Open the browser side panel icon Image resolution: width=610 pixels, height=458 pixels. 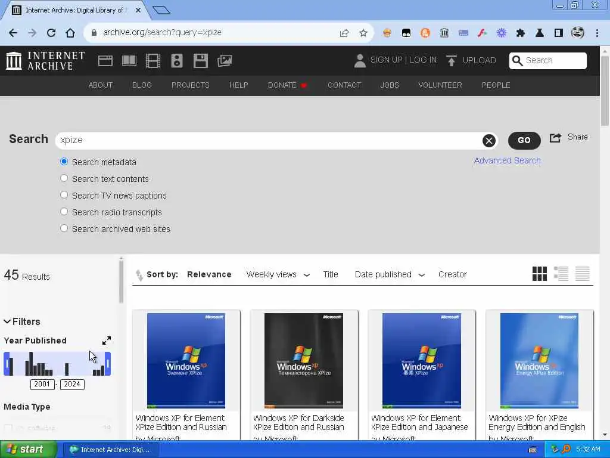point(558,33)
